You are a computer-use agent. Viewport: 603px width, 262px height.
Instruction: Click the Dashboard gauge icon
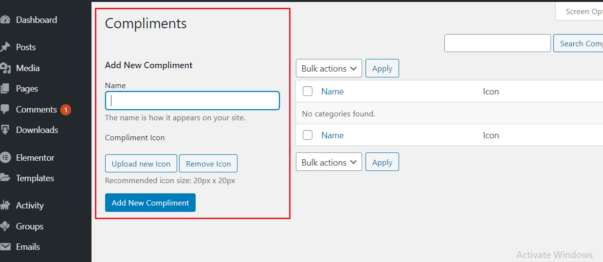[x=5, y=20]
